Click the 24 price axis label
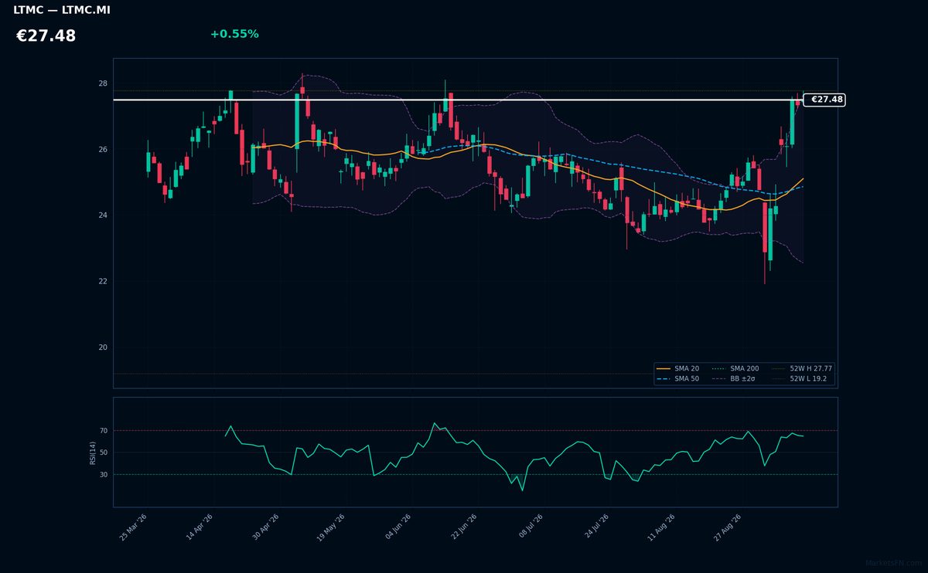Screen dimensions: 928x573 (x=103, y=215)
